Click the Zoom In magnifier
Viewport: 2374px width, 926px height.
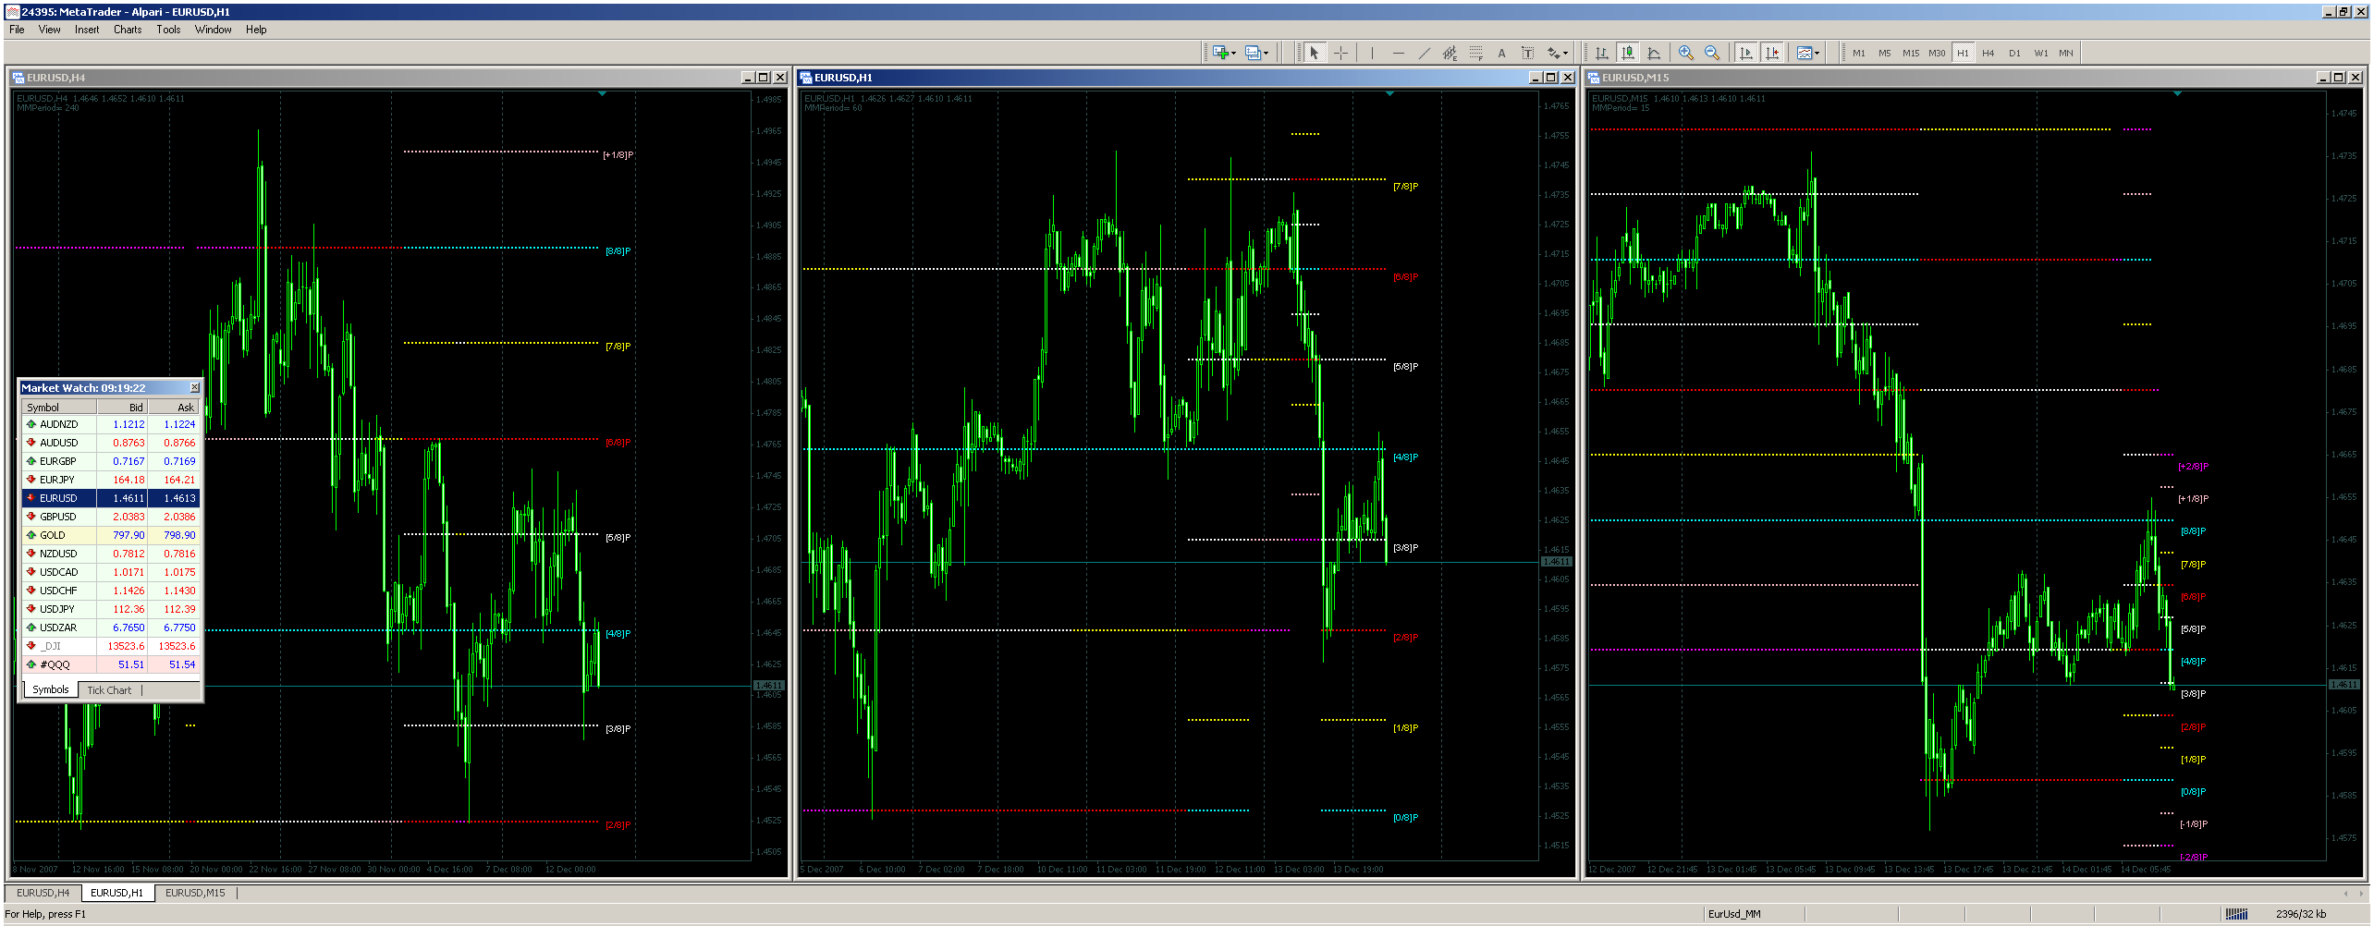[x=1686, y=53]
